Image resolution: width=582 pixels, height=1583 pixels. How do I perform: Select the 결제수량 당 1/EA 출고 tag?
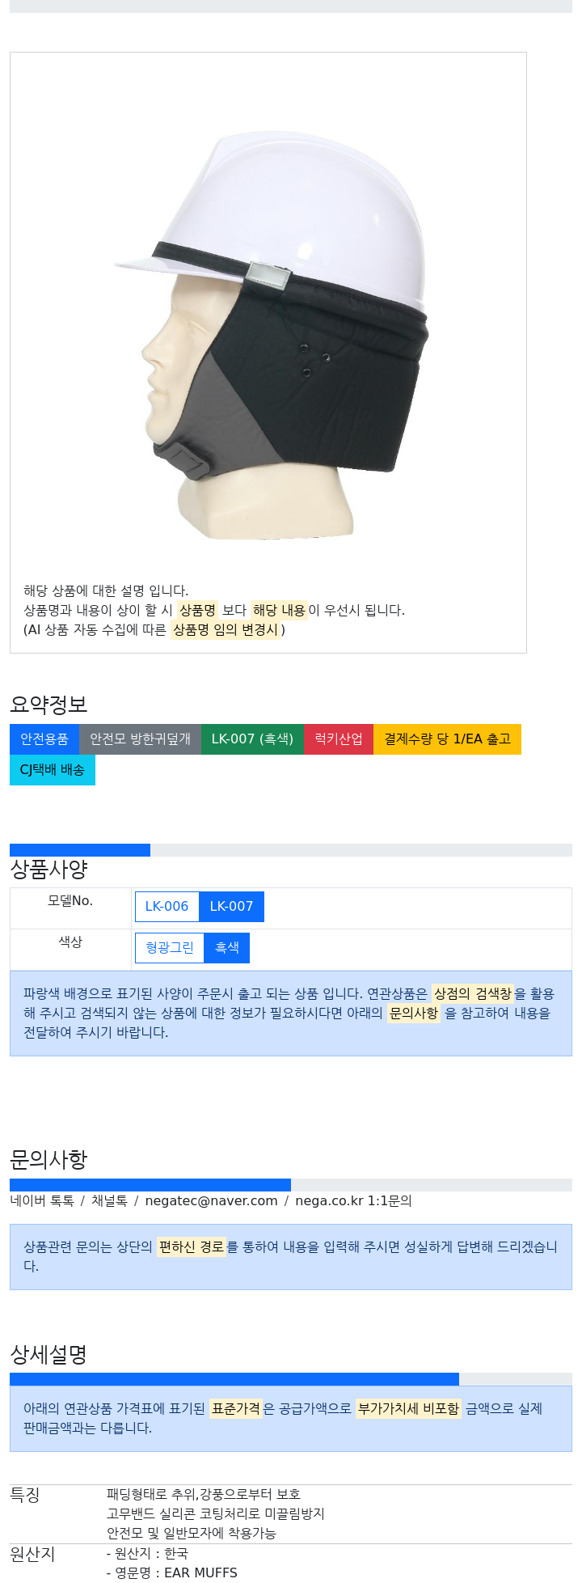(447, 739)
